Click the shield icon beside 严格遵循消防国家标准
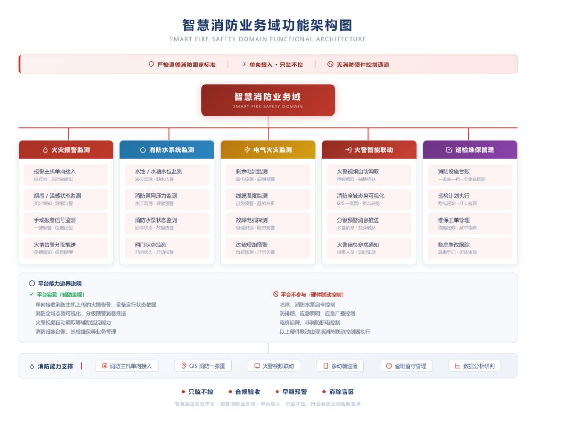Screen dimensions: 578x424 151,64
